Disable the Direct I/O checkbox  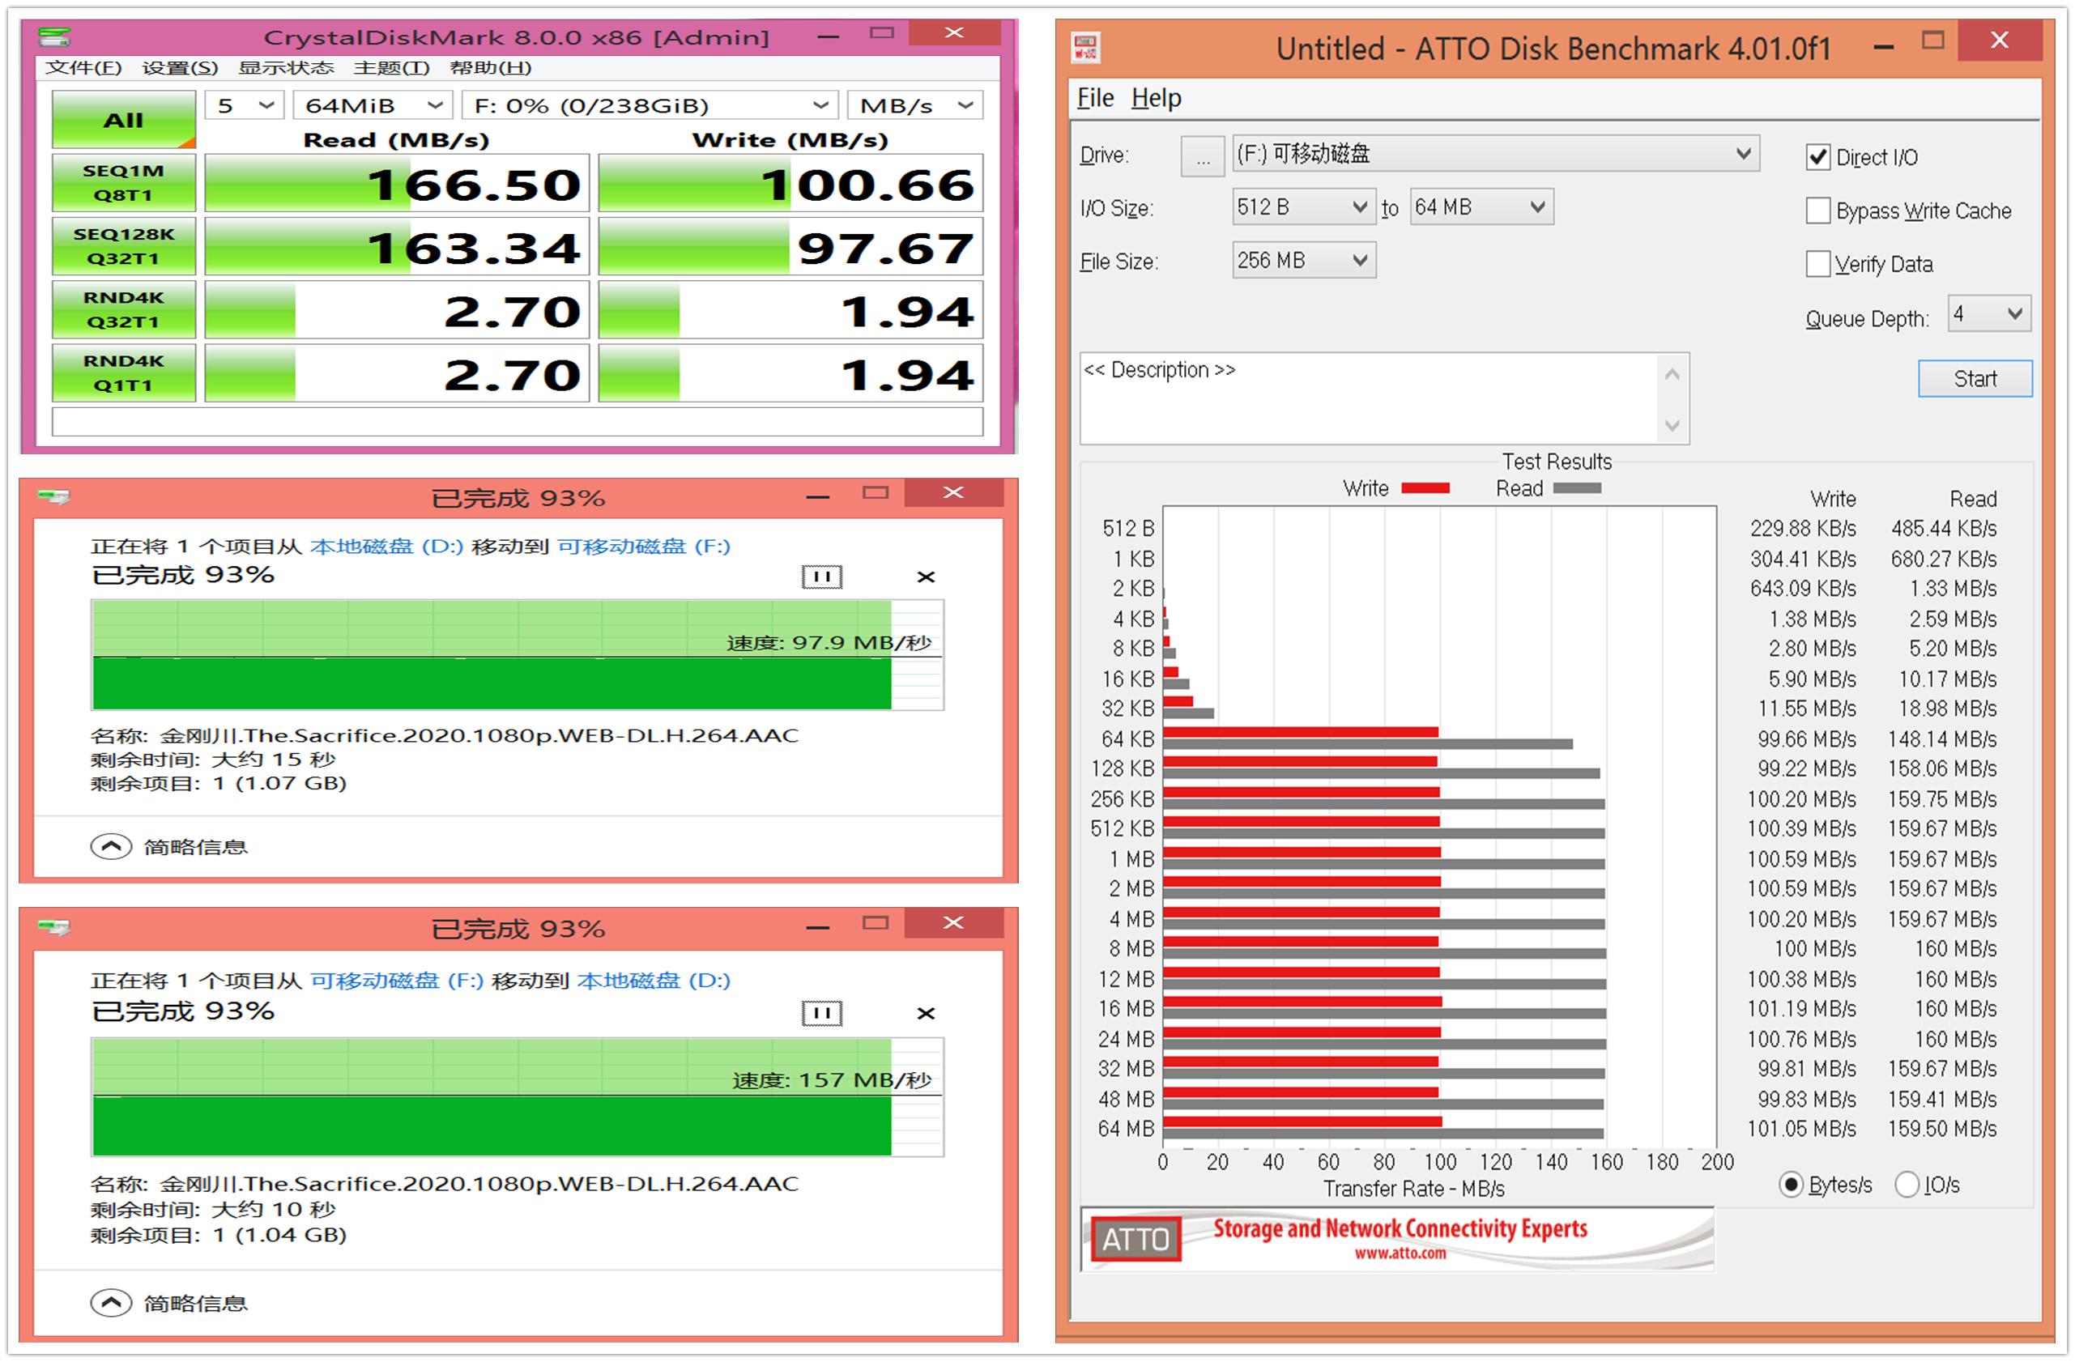click(x=1817, y=158)
